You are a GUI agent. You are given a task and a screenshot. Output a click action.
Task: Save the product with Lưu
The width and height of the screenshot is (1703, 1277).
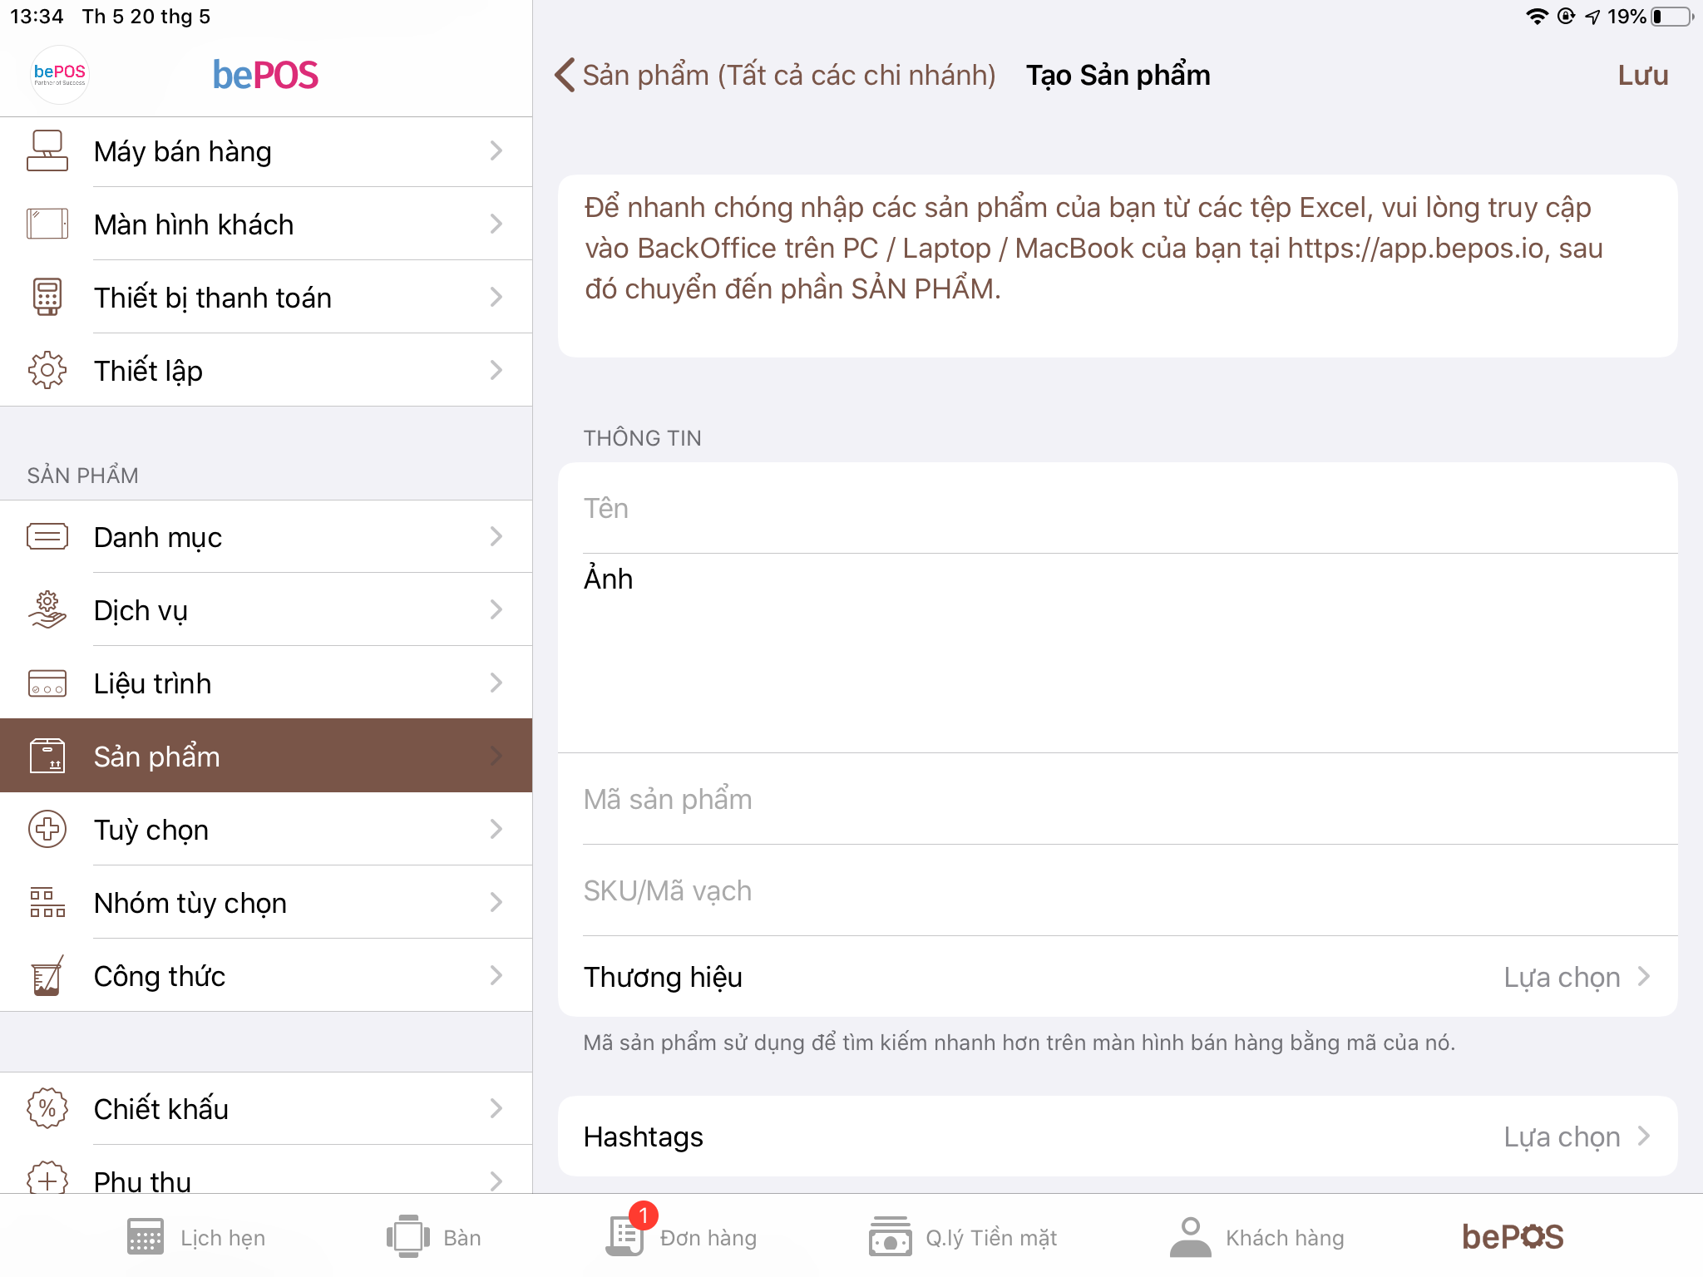coord(1643,75)
